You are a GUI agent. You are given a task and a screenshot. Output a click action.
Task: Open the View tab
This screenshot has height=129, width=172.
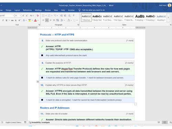tap(56, 10)
